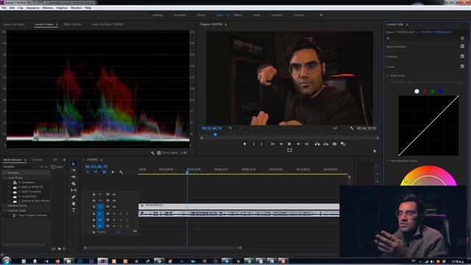Switch to the Graphics workspace
Image resolution: width=471 pixels, height=265 pixels.
point(277,15)
